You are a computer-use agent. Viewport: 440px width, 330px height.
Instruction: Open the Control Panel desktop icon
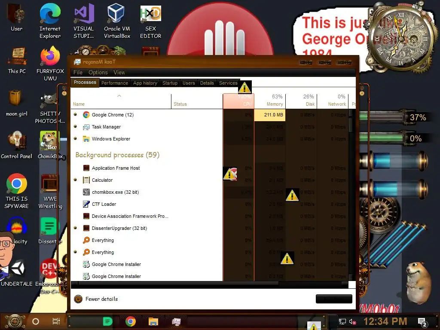17,145
